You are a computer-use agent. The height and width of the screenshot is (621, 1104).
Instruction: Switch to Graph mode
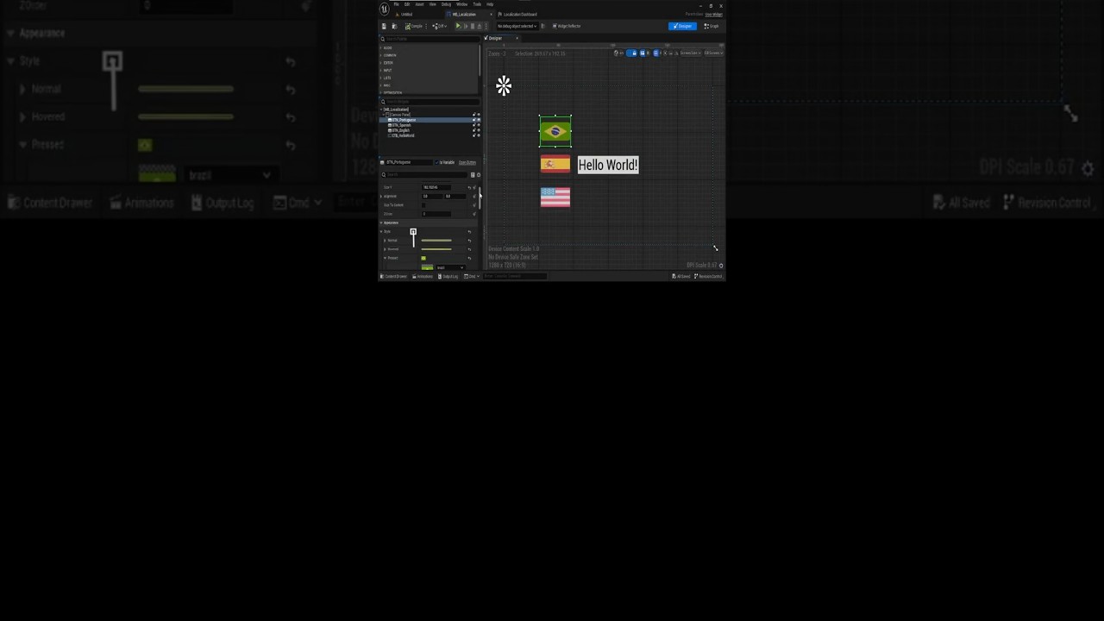(711, 26)
